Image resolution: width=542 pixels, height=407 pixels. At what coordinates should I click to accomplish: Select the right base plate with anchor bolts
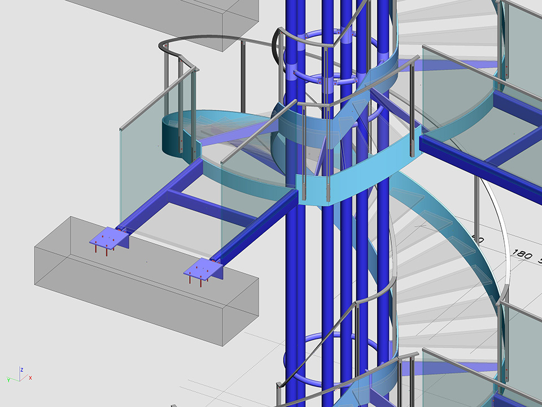coord(204,269)
